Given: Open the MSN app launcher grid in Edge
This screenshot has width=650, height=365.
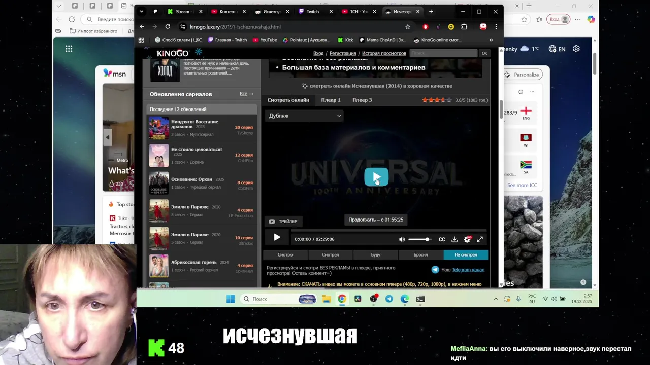Looking at the screenshot, I should 69,49.
